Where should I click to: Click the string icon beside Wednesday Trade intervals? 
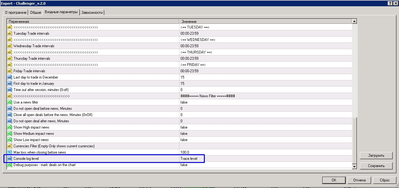pos(9,46)
